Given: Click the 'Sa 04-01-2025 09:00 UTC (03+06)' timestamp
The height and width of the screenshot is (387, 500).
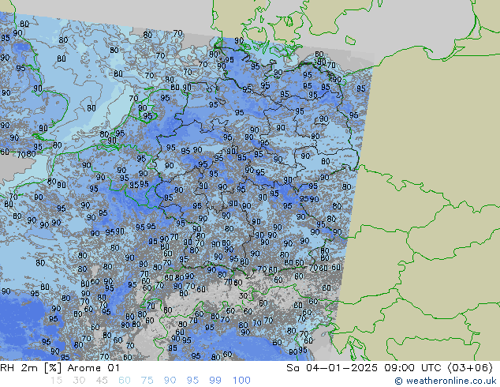Looking at the screenshot, I should coord(390,368).
